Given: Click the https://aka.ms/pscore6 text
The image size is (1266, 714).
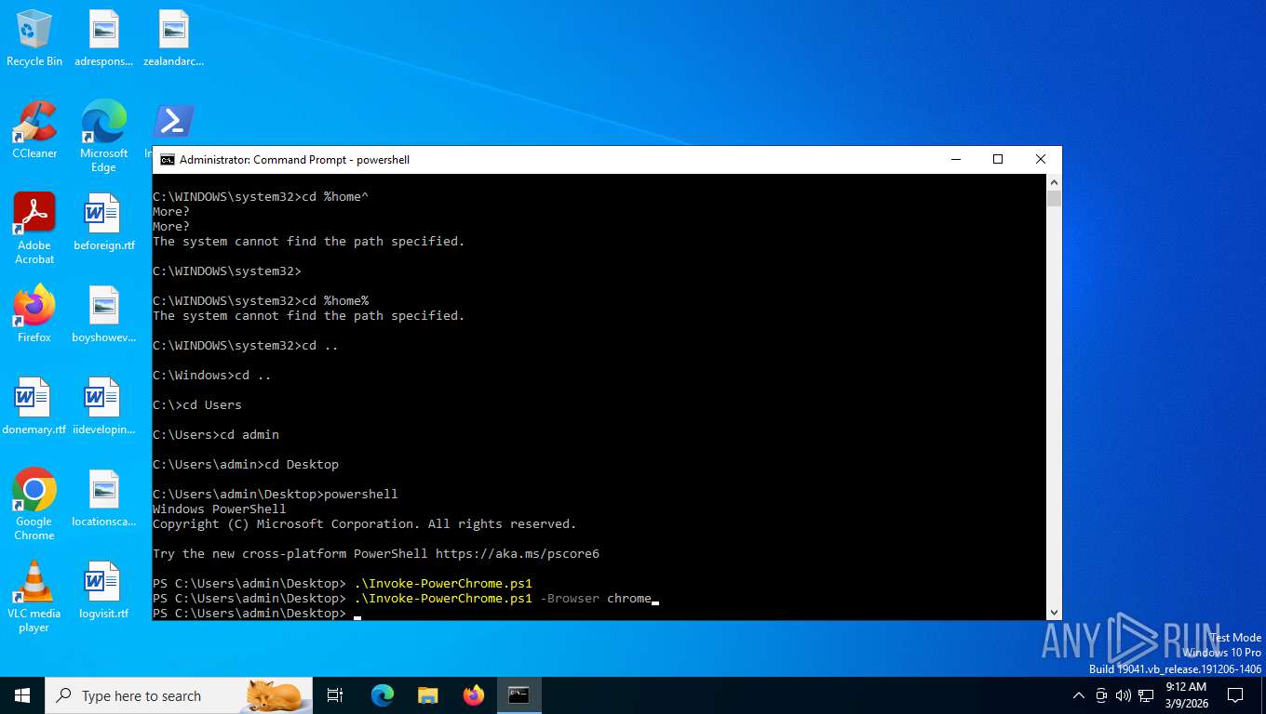Looking at the screenshot, I should click(518, 554).
